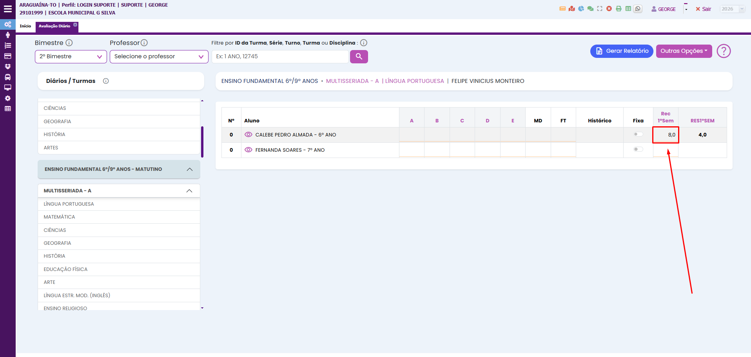
Task: Click the green printer icon in the top toolbar
Action: pos(619,9)
